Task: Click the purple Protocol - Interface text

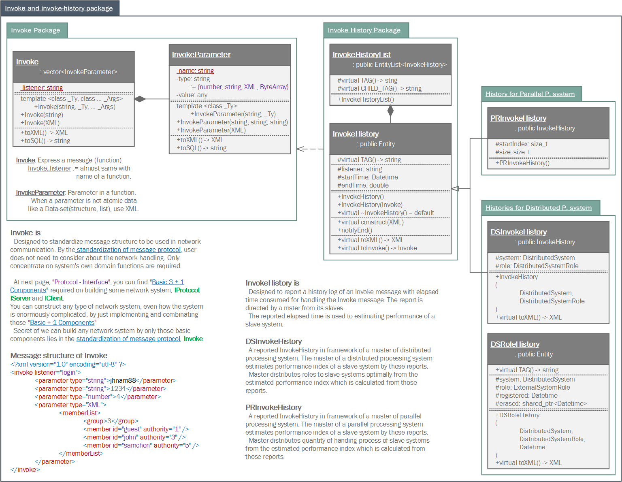Action: point(81,282)
